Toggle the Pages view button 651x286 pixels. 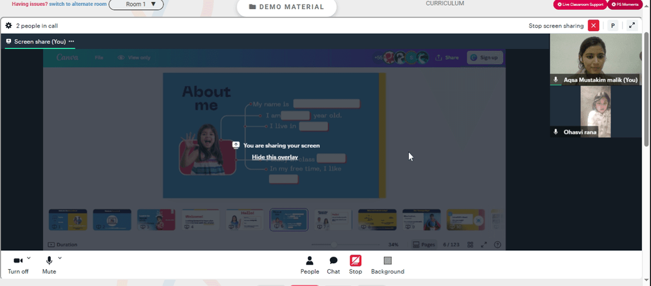click(424, 245)
